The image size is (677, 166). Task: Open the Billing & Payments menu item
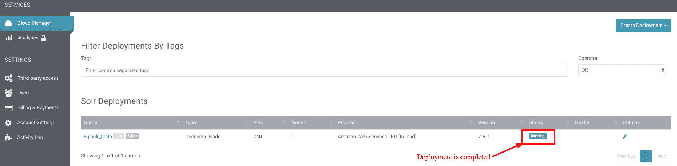pyautogui.click(x=38, y=108)
